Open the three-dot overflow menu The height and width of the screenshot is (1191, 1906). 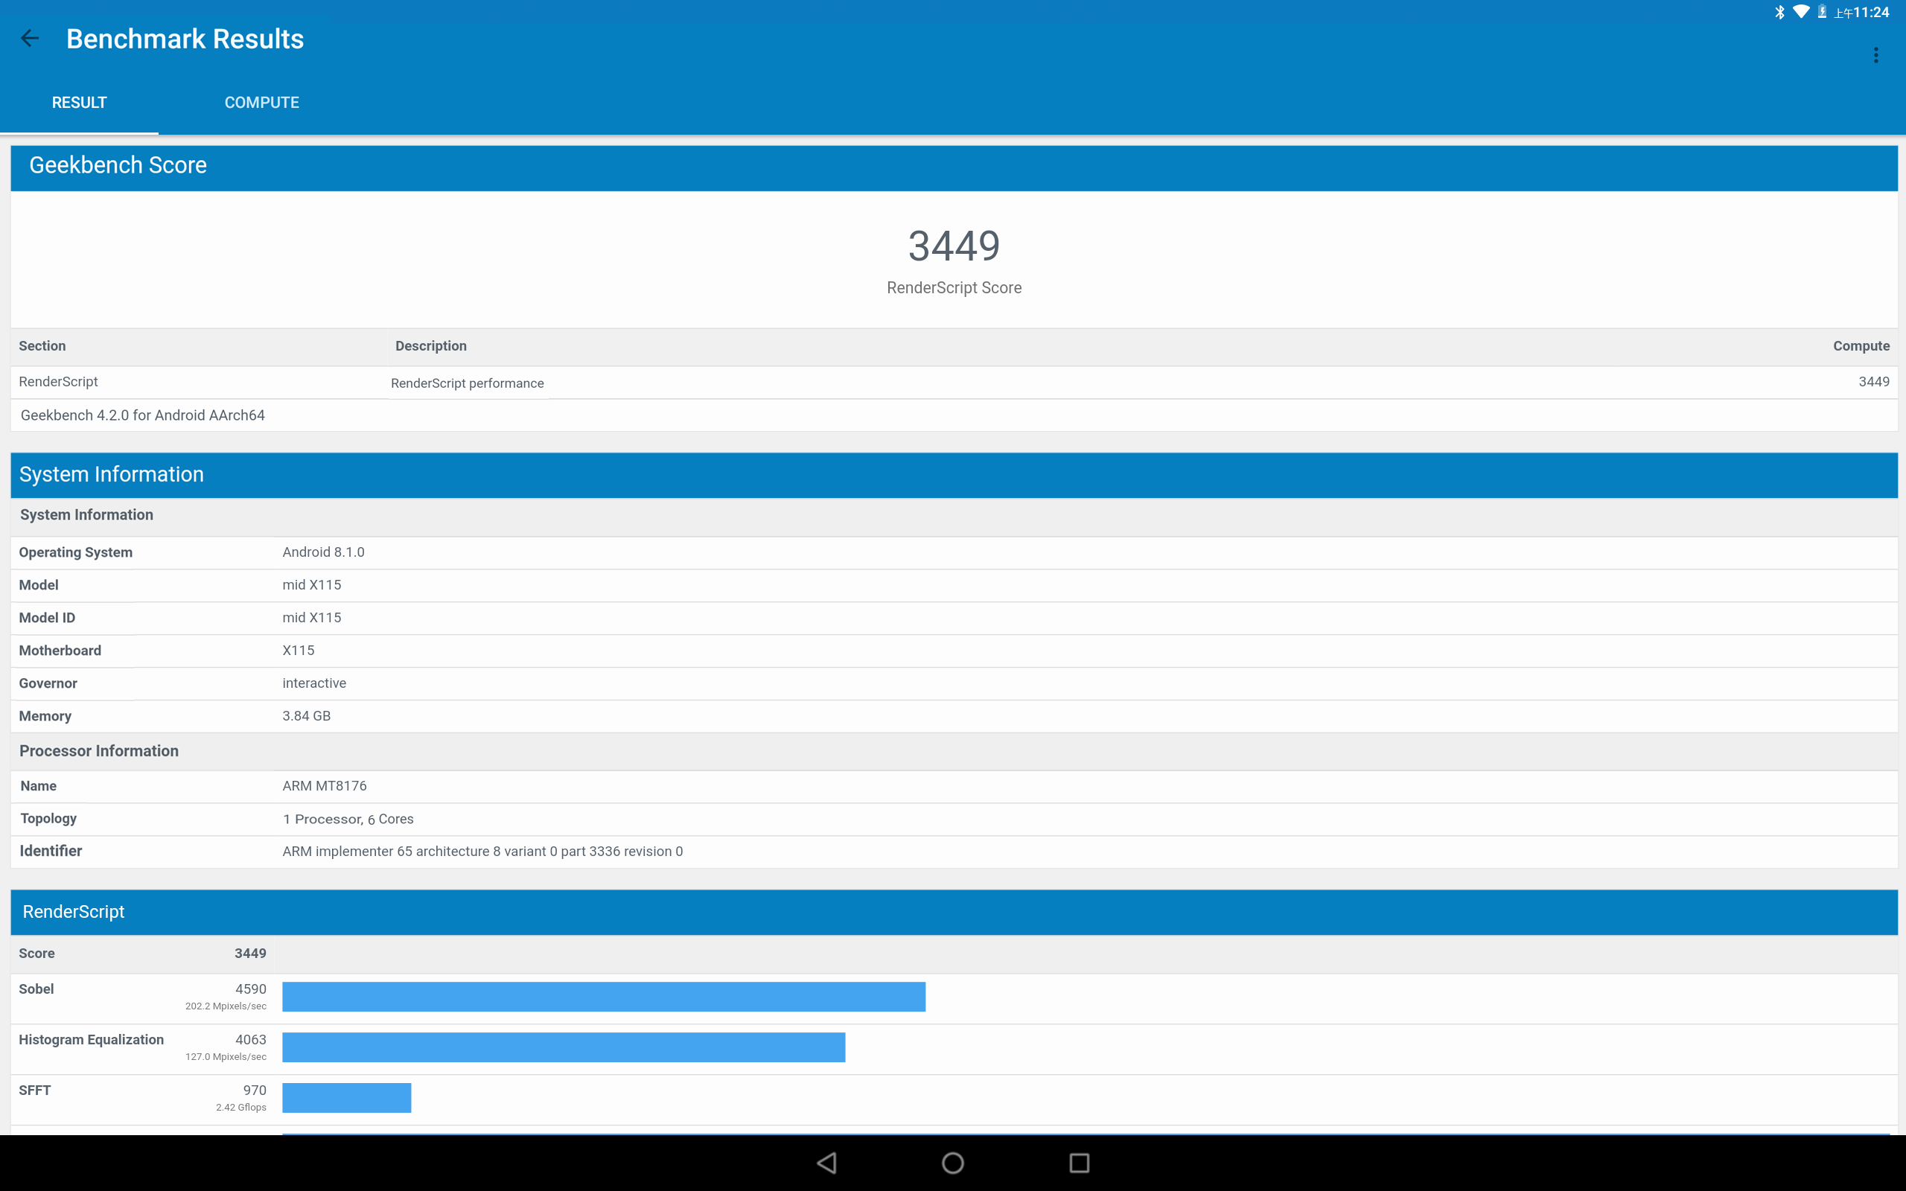(1875, 55)
